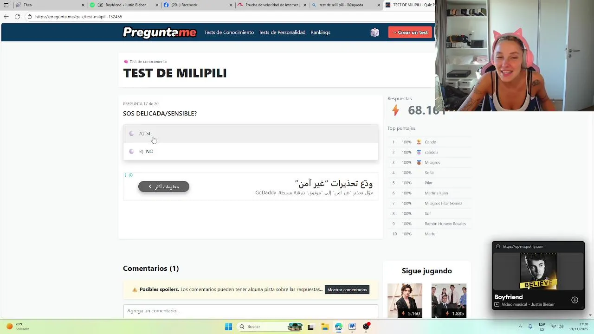Click the Pregunta.me logo
This screenshot has width=594, height=334.
coord(160,32)
